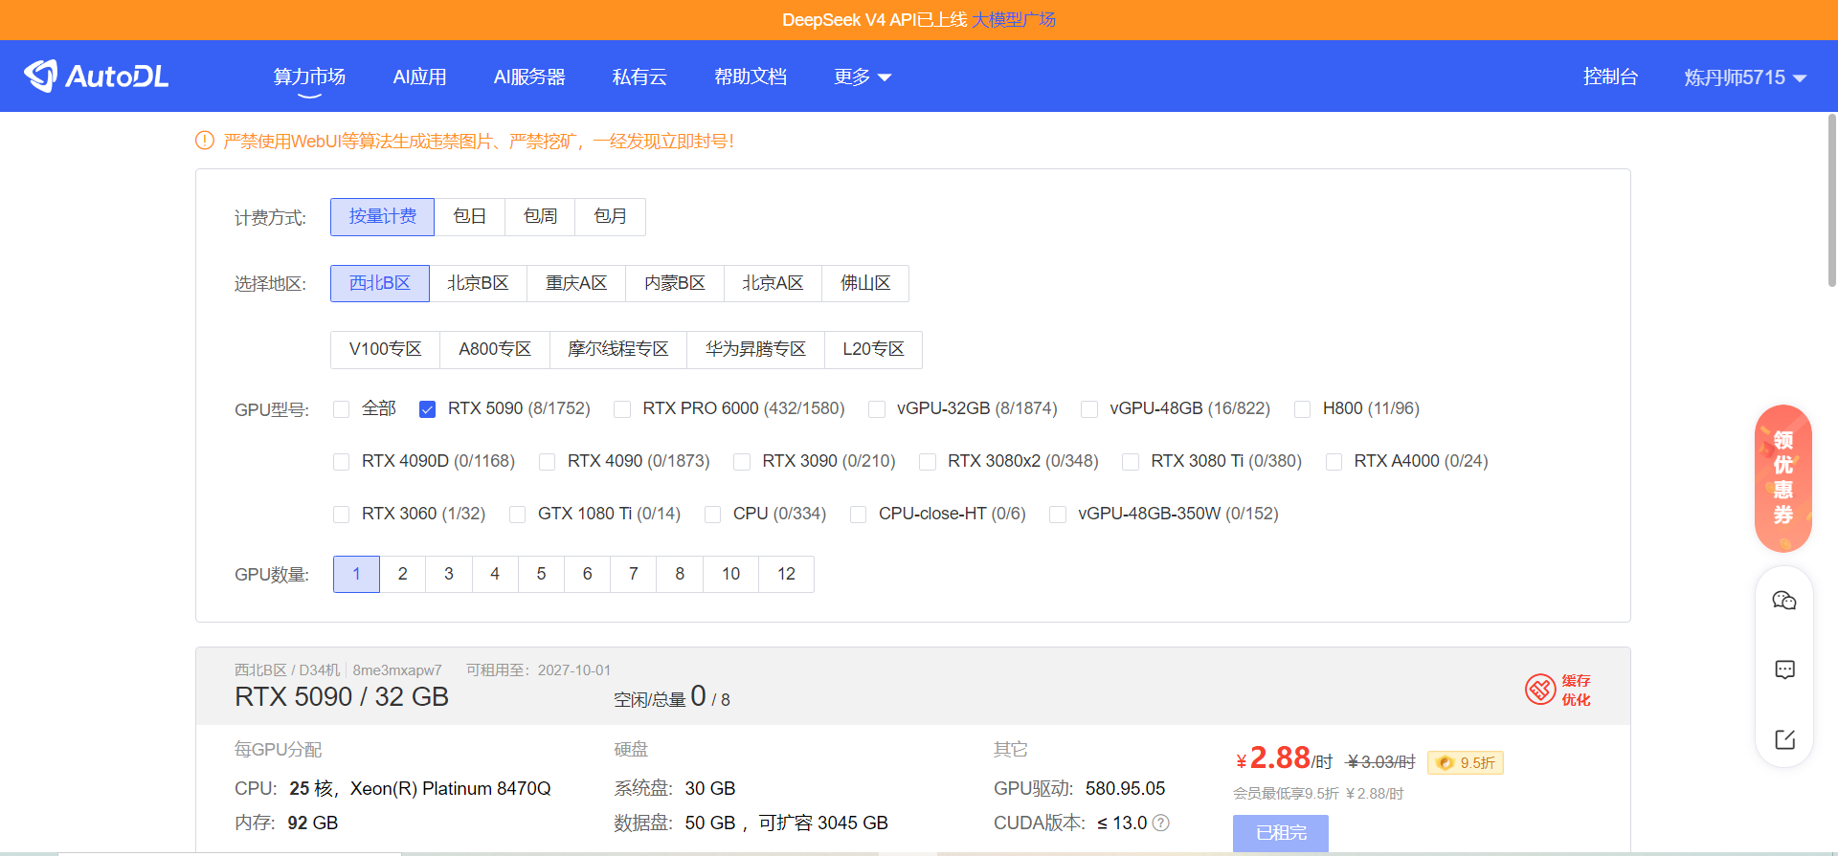The width and height of the screenshot is (1838, 856).
Task: Check the CPU (0/334) checkbox
Action: pos(712,515)
